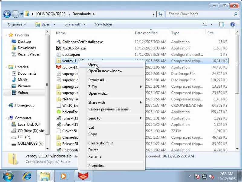This screenshot has height=182, width=242.
Task: Click the Windows Start orb
Action: pos(8,176)
